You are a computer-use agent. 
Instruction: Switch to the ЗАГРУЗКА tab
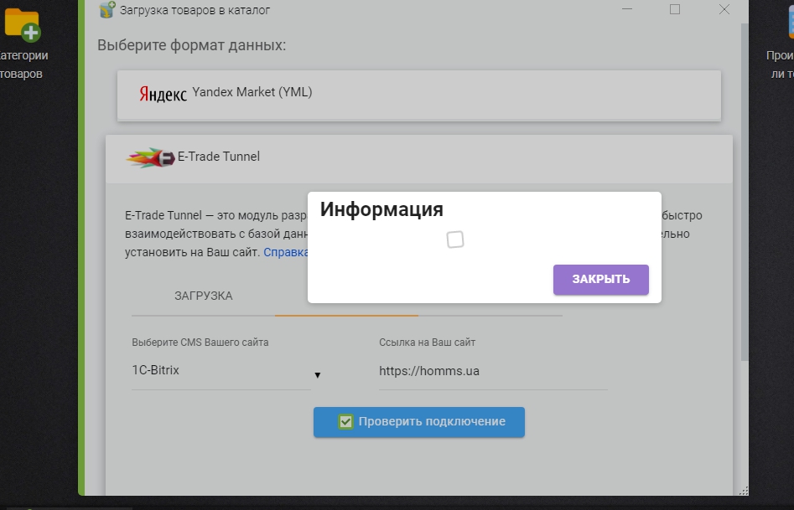[x=204, y=296]
